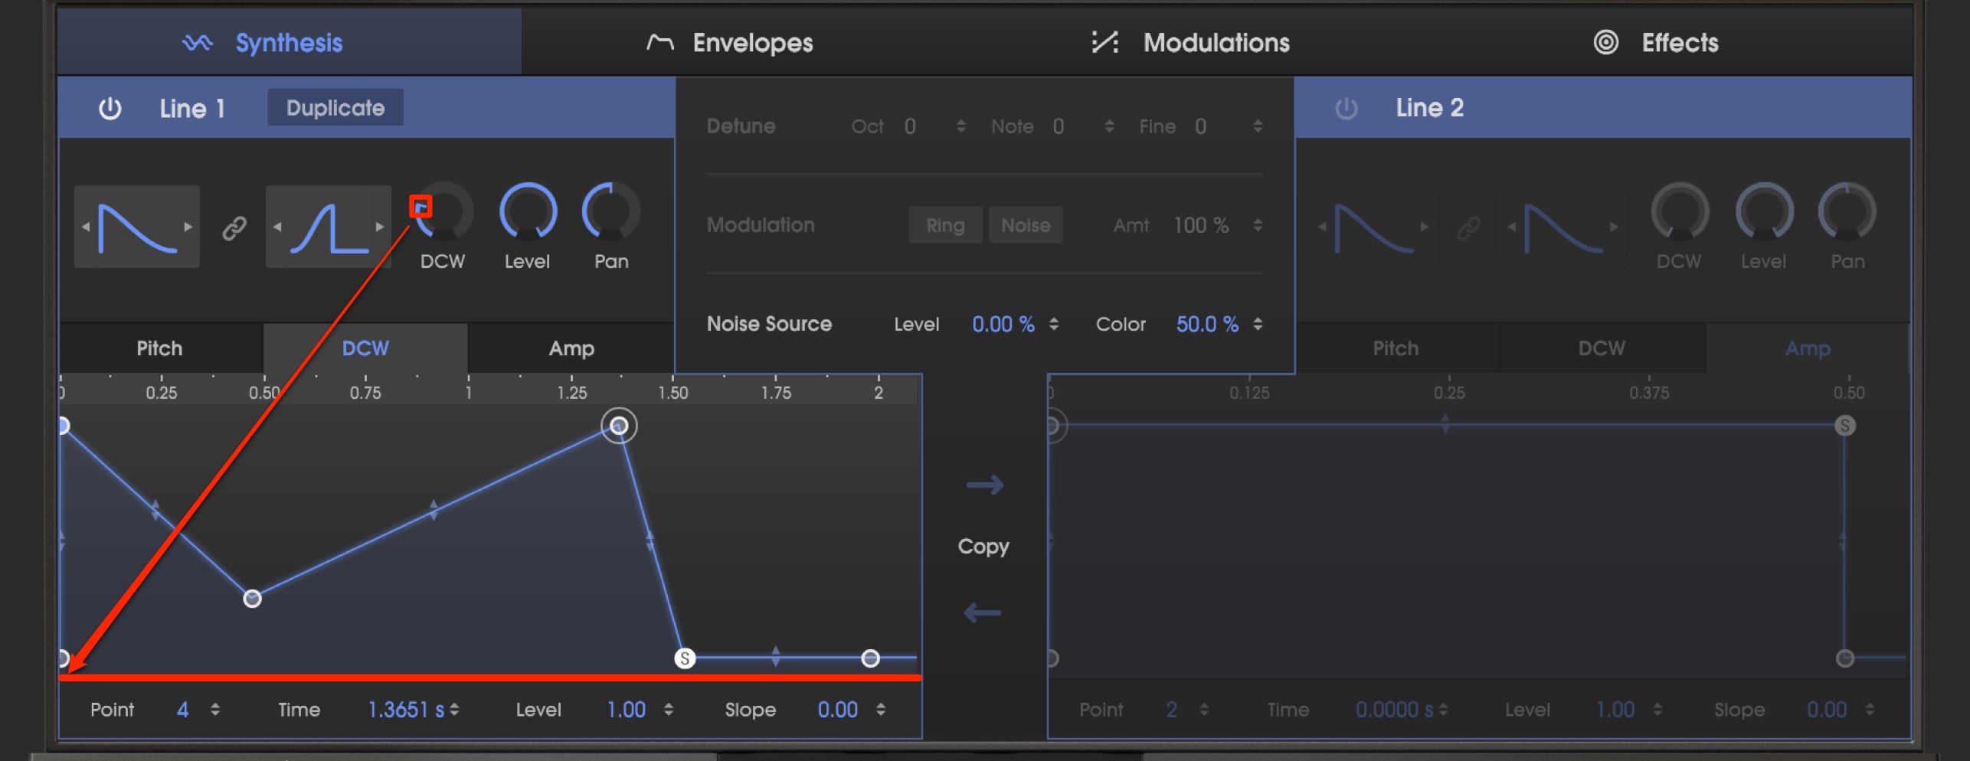Click Line 2 second waveform display
The height and width of the screenshot is (761, 1970).
pyautogui.click(x=1563, y=227)
